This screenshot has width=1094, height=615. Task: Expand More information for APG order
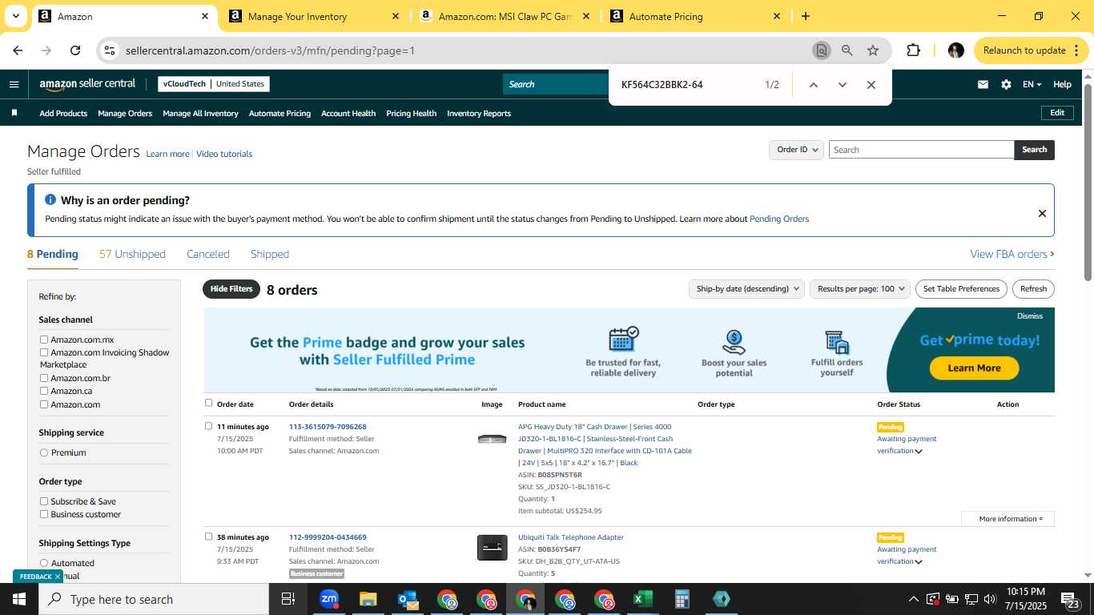click(x=1008, y=519)
